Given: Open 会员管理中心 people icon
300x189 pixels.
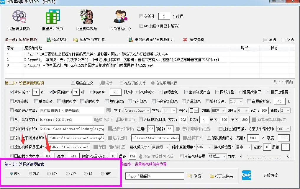Looking at the screenshot, I should tap(120, 17).
